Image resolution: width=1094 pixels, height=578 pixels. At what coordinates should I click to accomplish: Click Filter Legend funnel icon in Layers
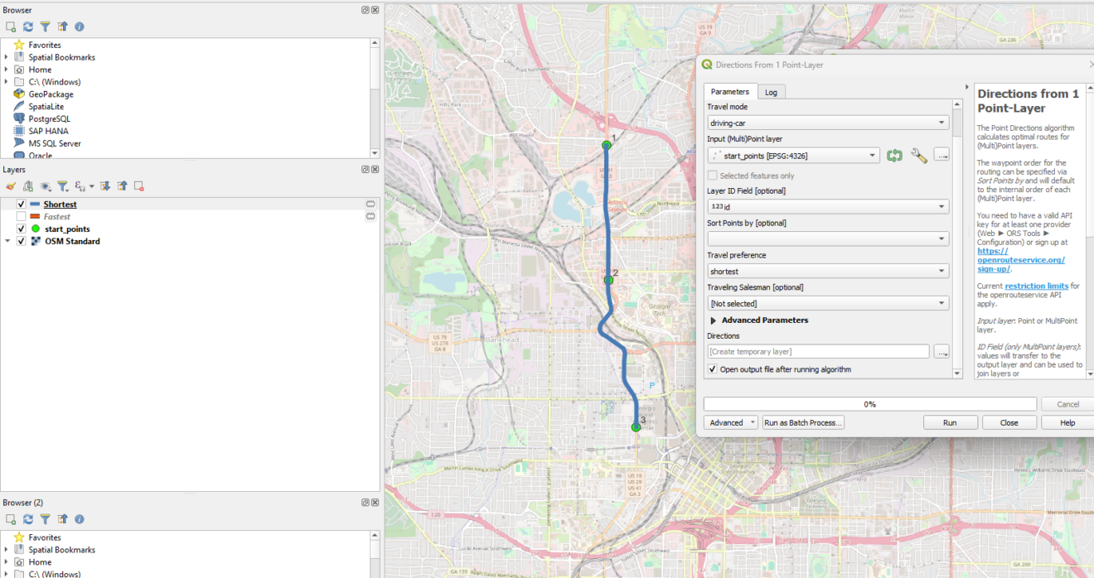coord(62,186)
